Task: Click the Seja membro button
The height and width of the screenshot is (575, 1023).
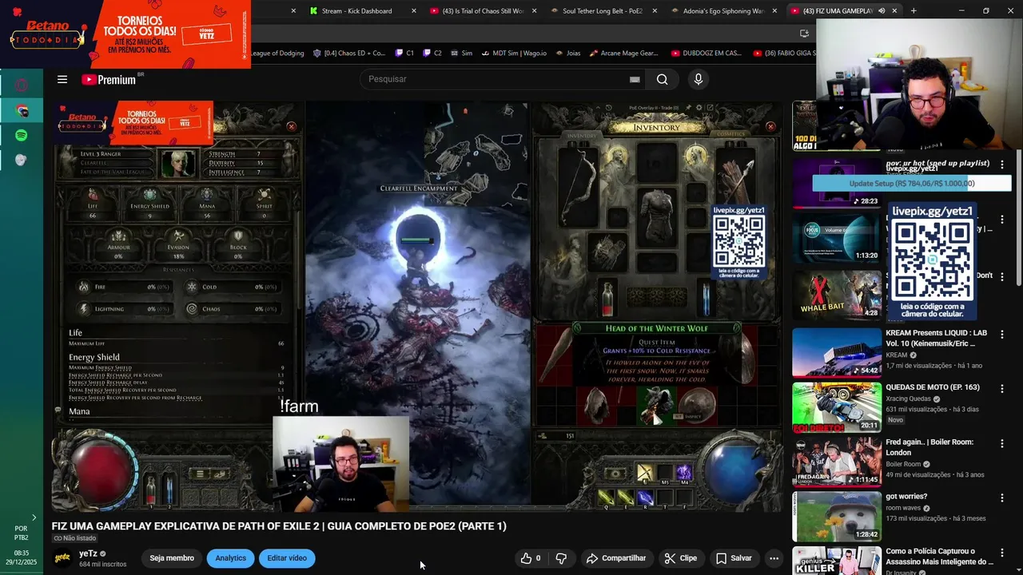Action: [x=172, y=558]
